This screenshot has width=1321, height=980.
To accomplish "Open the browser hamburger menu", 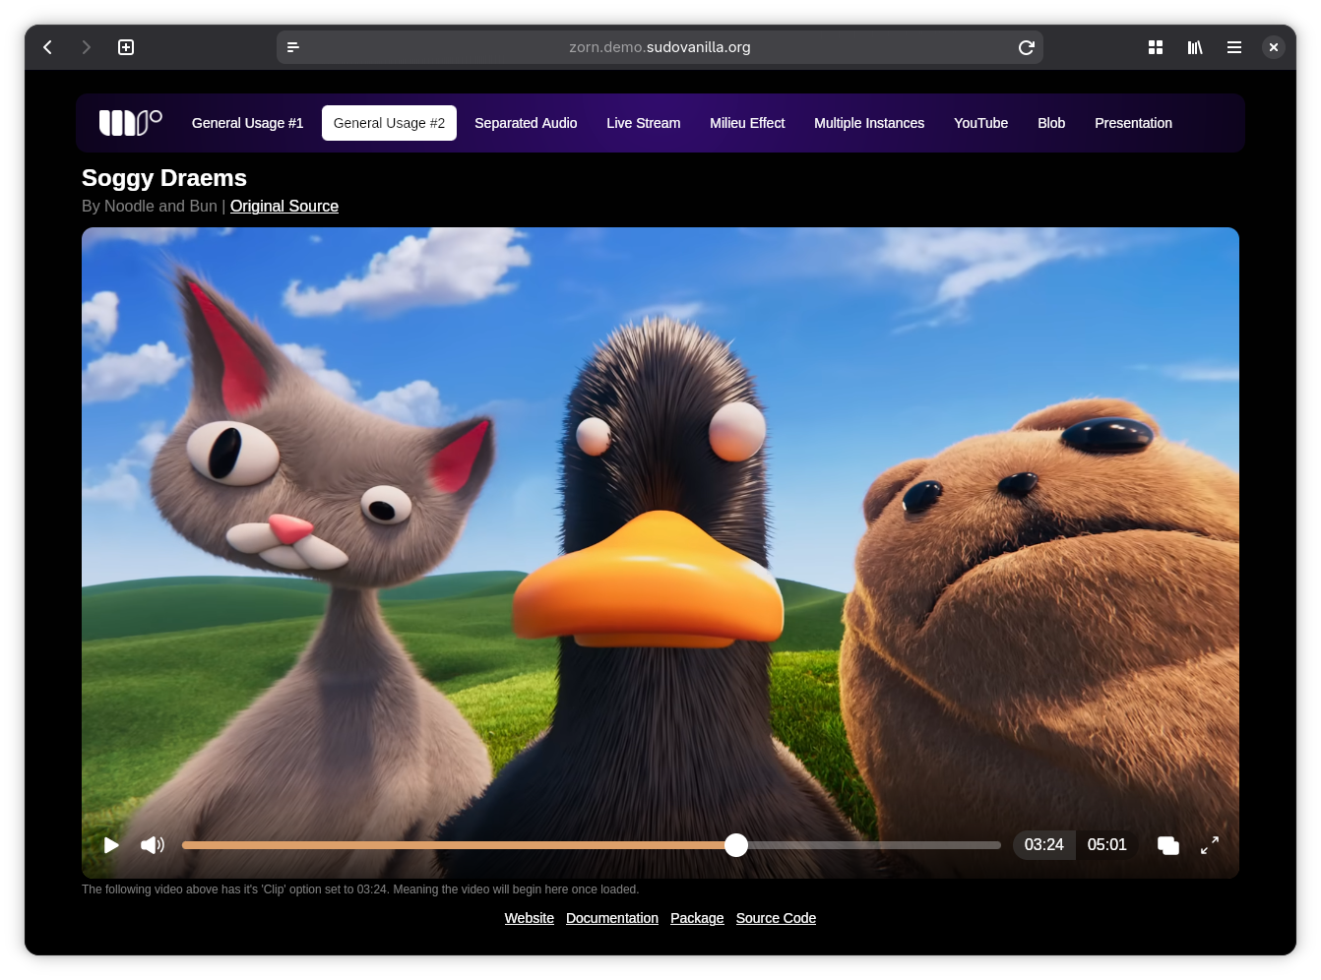I will (x=1234, y=47).
